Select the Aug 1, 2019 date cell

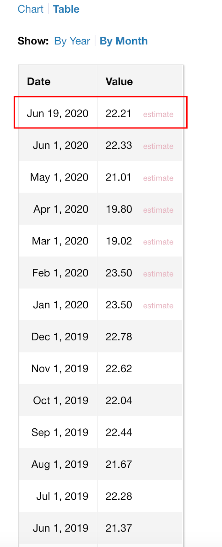click(60, 464)
